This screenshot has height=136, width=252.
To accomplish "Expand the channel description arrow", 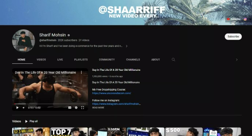I will 127,46.
